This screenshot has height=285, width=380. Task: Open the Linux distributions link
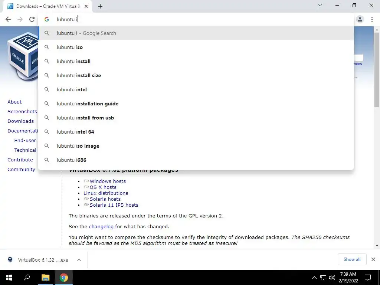pos(106,193)
